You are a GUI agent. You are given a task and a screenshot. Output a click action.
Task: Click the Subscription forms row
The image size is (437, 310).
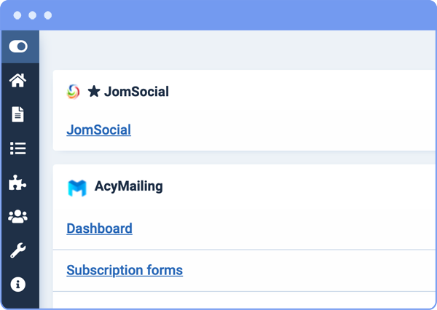244,271
